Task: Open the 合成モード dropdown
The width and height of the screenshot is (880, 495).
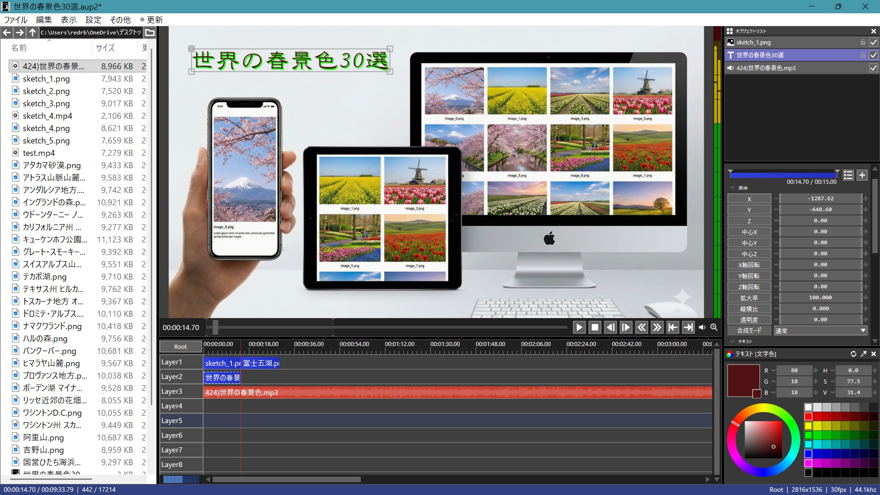Action: [820, 330]
